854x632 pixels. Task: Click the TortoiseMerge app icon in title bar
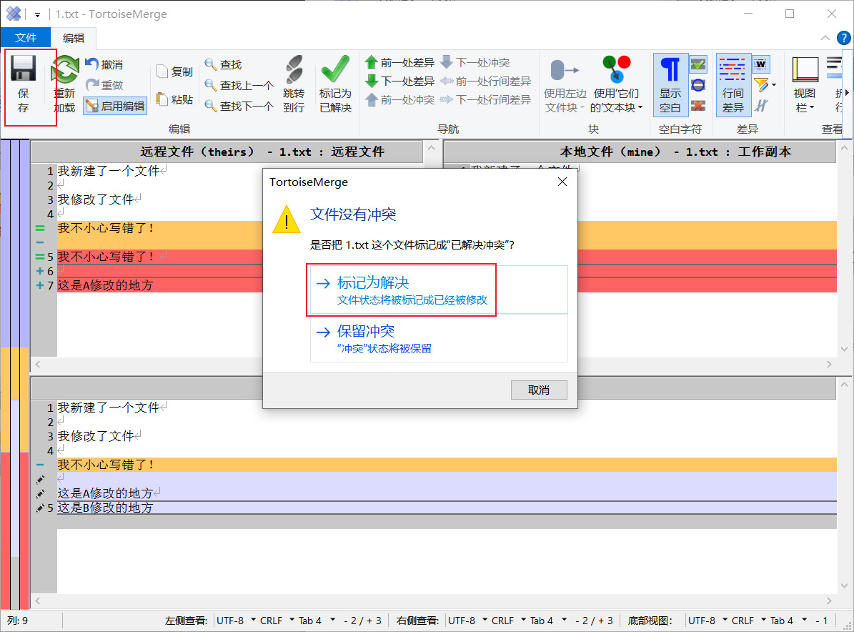[x=14, y=14]
